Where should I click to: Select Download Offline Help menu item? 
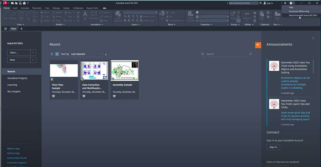pyautogui.click(x=299, y=12)
